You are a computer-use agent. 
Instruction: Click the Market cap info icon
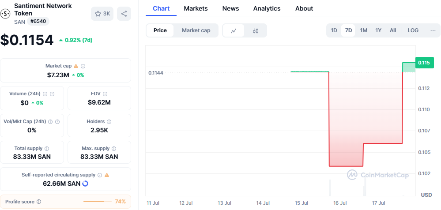[83, 66]
